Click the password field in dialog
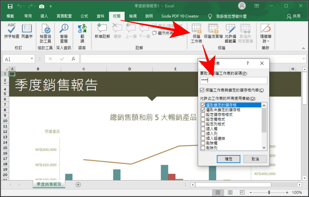Image resolution: width=309 pixels, height=197 pixels. [233, 80]
